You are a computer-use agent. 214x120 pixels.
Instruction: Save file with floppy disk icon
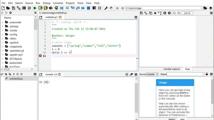tap(13, 8)
